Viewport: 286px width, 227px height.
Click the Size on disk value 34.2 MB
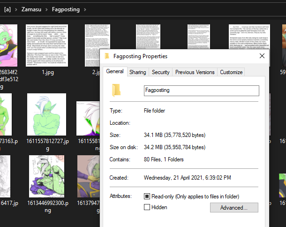tap(174, 147)
